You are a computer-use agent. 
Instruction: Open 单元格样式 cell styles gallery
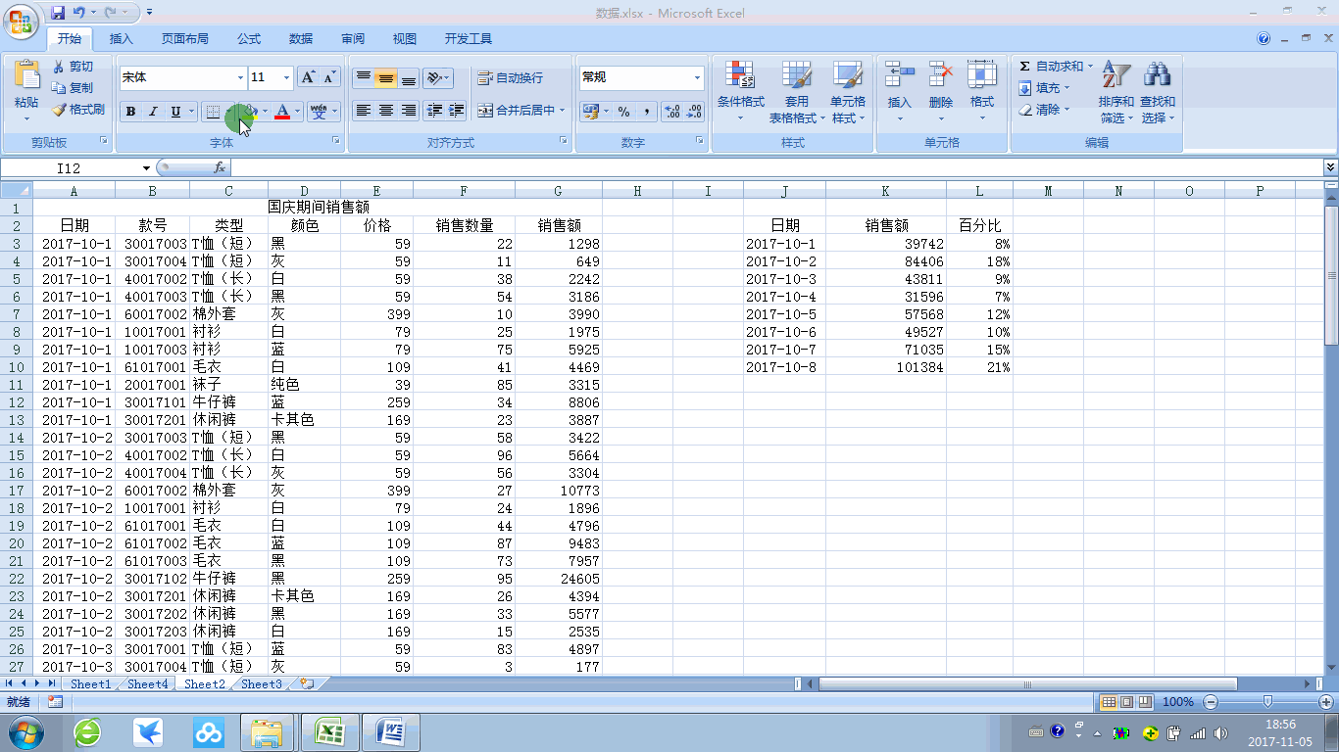[848, 93]
